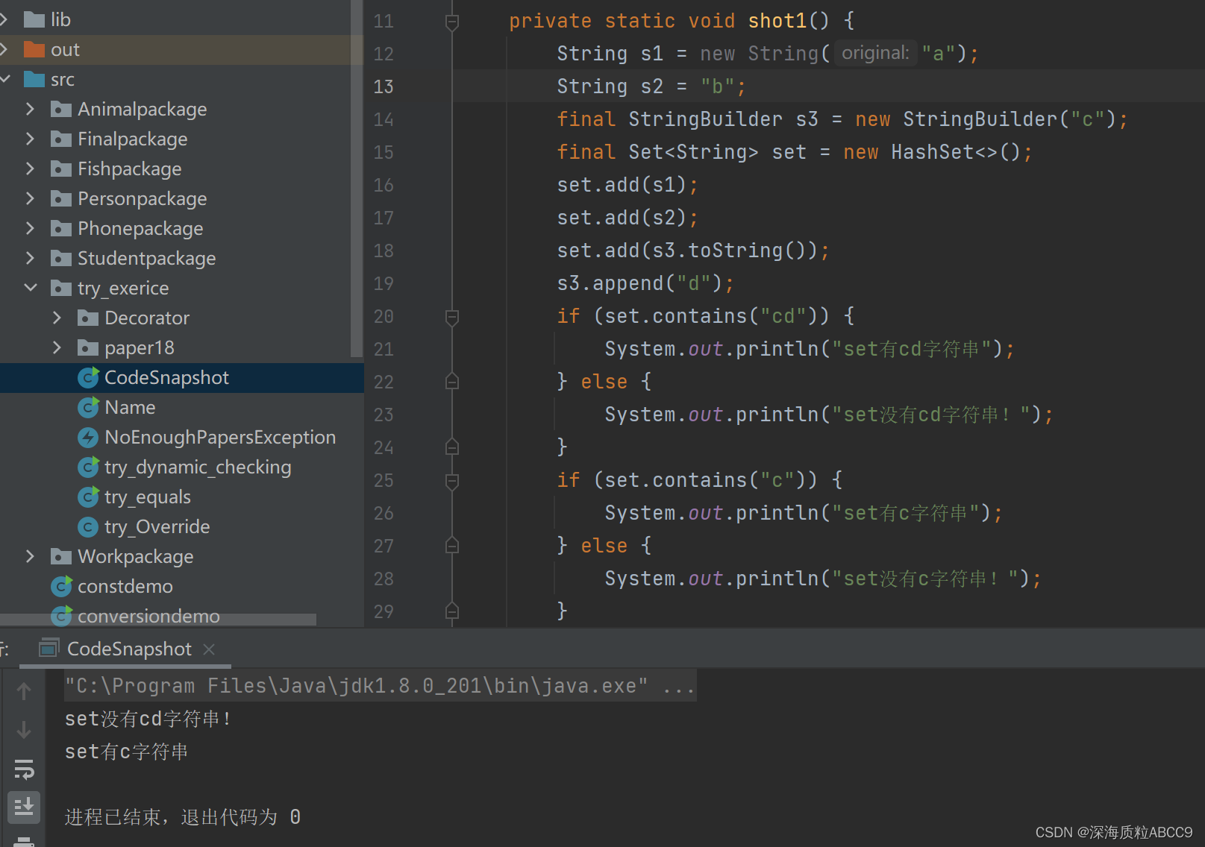Click the s3.append("d") statement
This screenshot has width=1205, height=847.
click(645, 283)
